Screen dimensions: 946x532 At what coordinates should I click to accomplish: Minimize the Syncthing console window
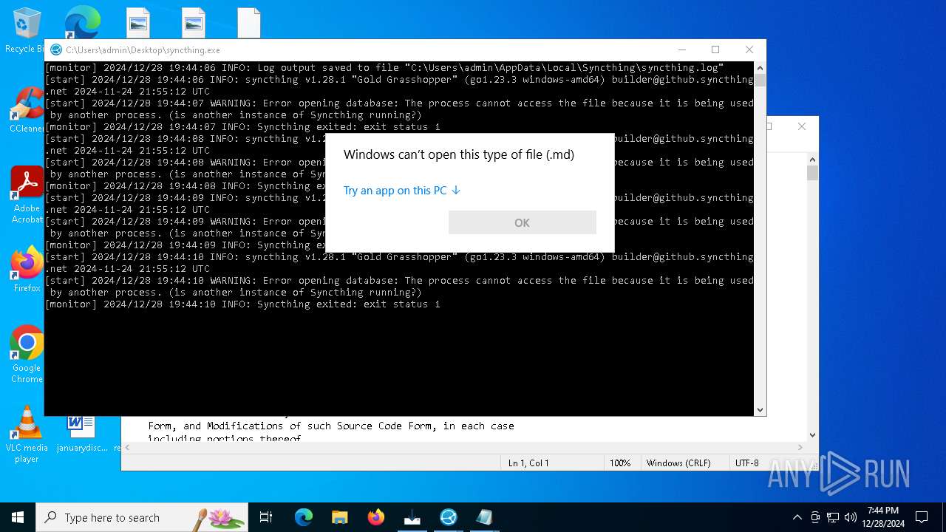[681, 50]
